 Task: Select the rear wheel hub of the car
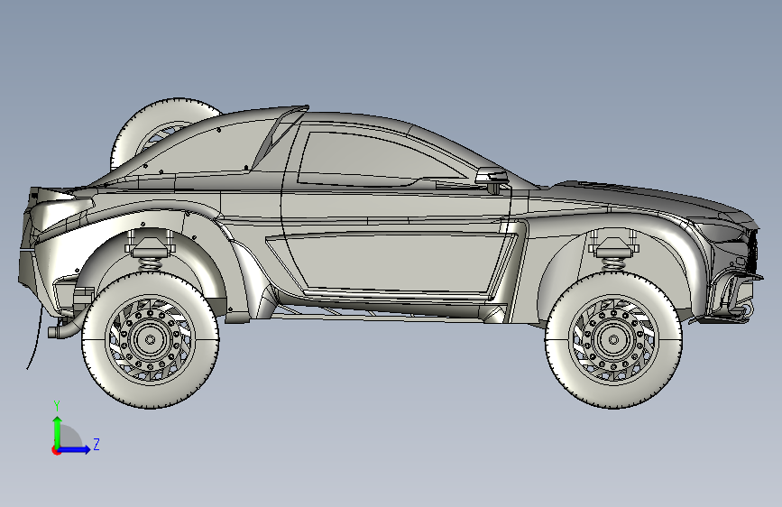coord(150,339)
